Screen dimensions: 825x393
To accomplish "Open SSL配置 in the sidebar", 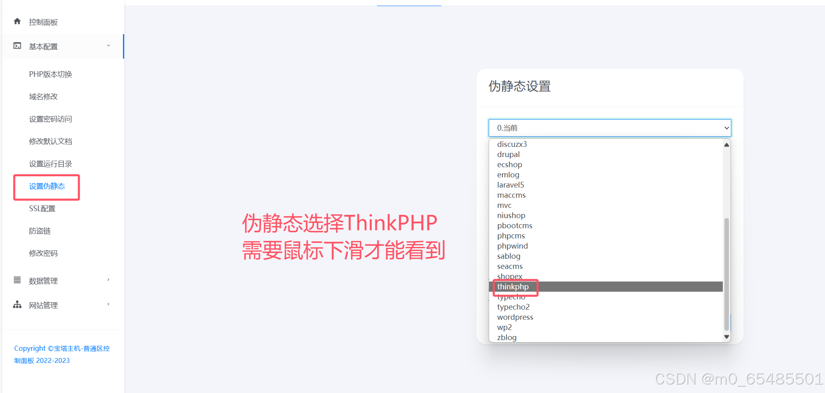I will click(42, 208).
